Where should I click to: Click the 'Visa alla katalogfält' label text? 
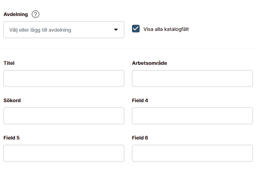[x=166, y=29]
